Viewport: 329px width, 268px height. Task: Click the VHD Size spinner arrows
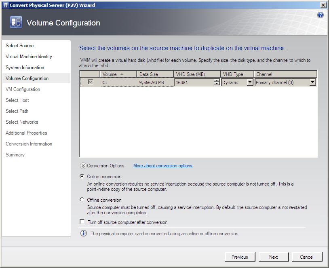pyautogui.click(x=217, y=82)
